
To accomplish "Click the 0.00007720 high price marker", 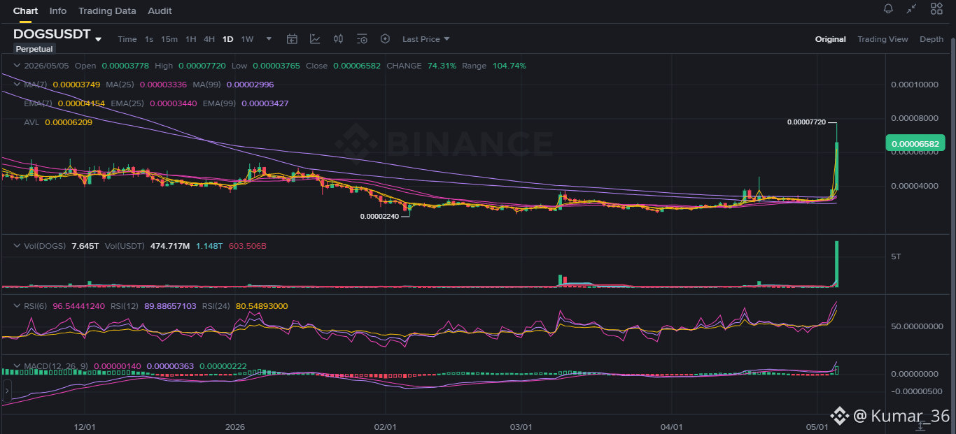I will click(x=806, y=122).
